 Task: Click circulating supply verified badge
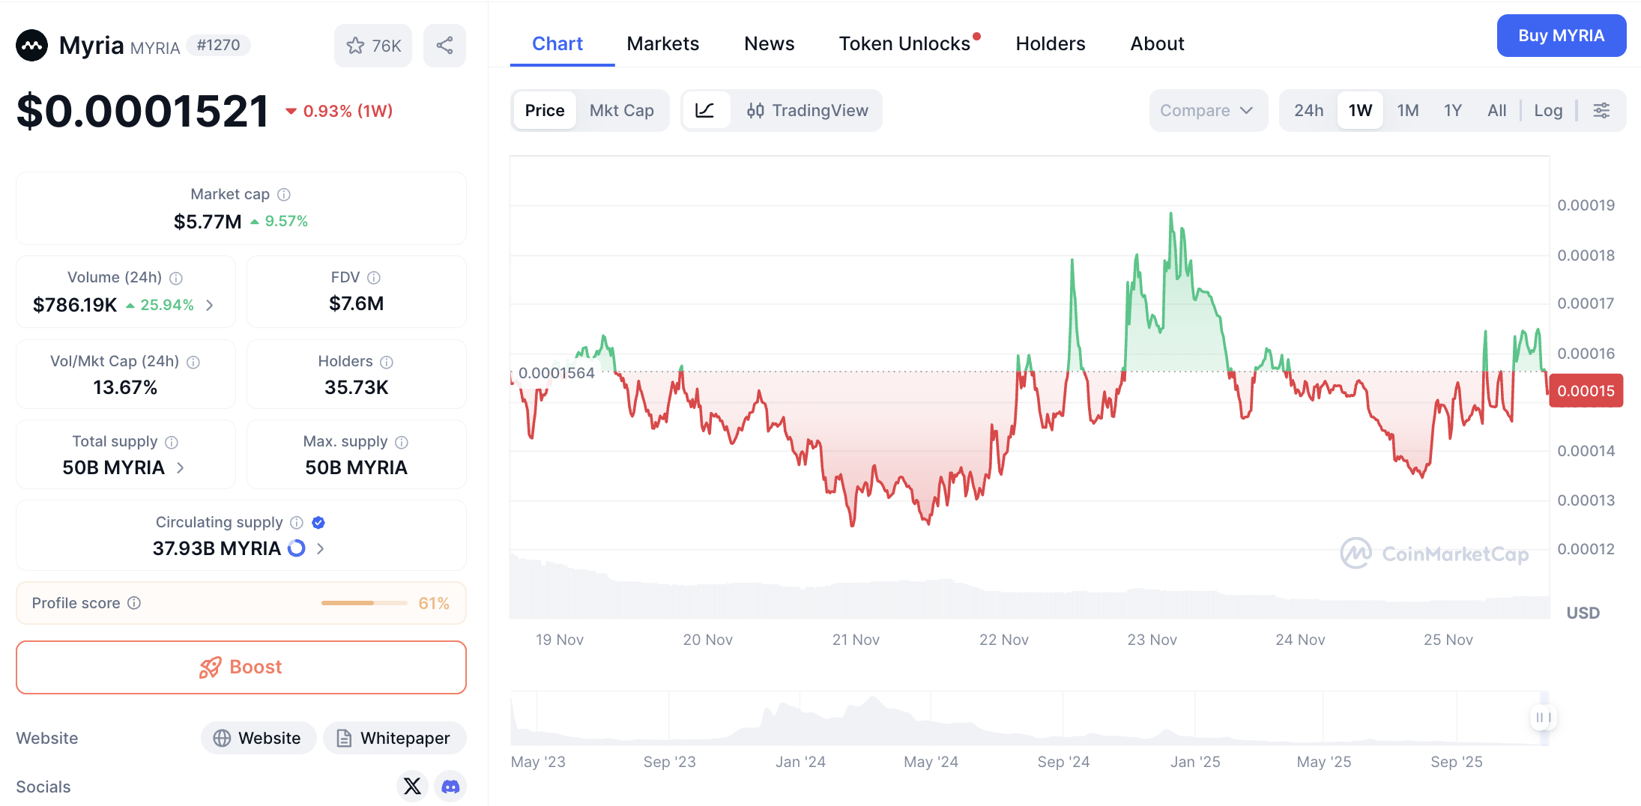[318, 523]
